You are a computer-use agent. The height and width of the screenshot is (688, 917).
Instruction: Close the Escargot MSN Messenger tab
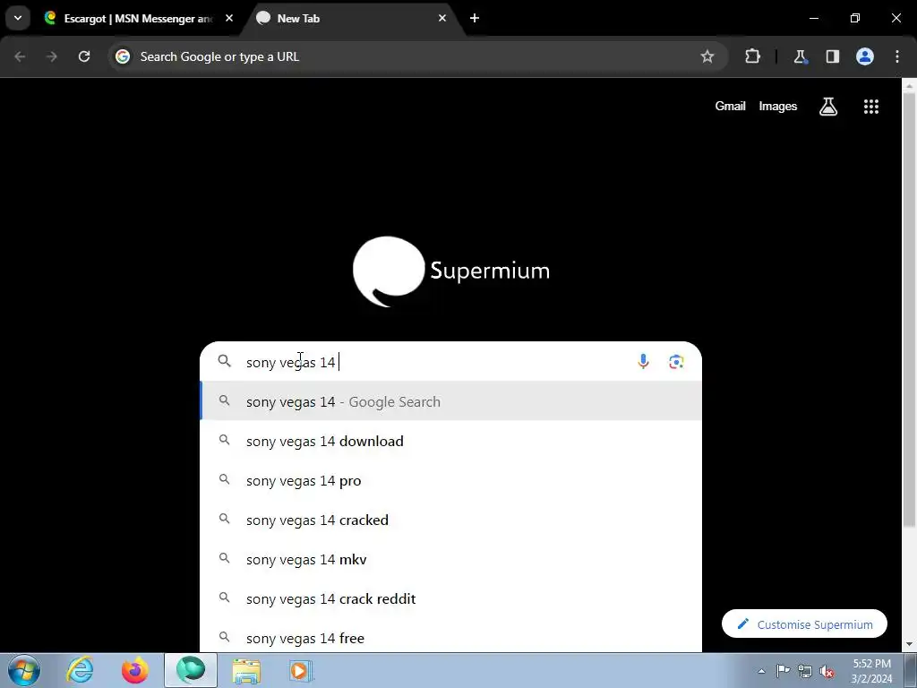[229, 18]
